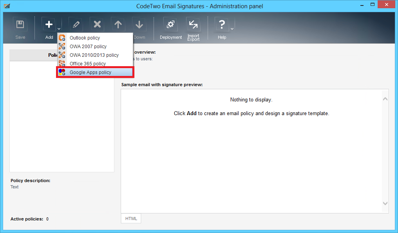This screenshot has height=233, width=398.
Task: Choose Google Apps policy menu entry
Action: point(95,72)
